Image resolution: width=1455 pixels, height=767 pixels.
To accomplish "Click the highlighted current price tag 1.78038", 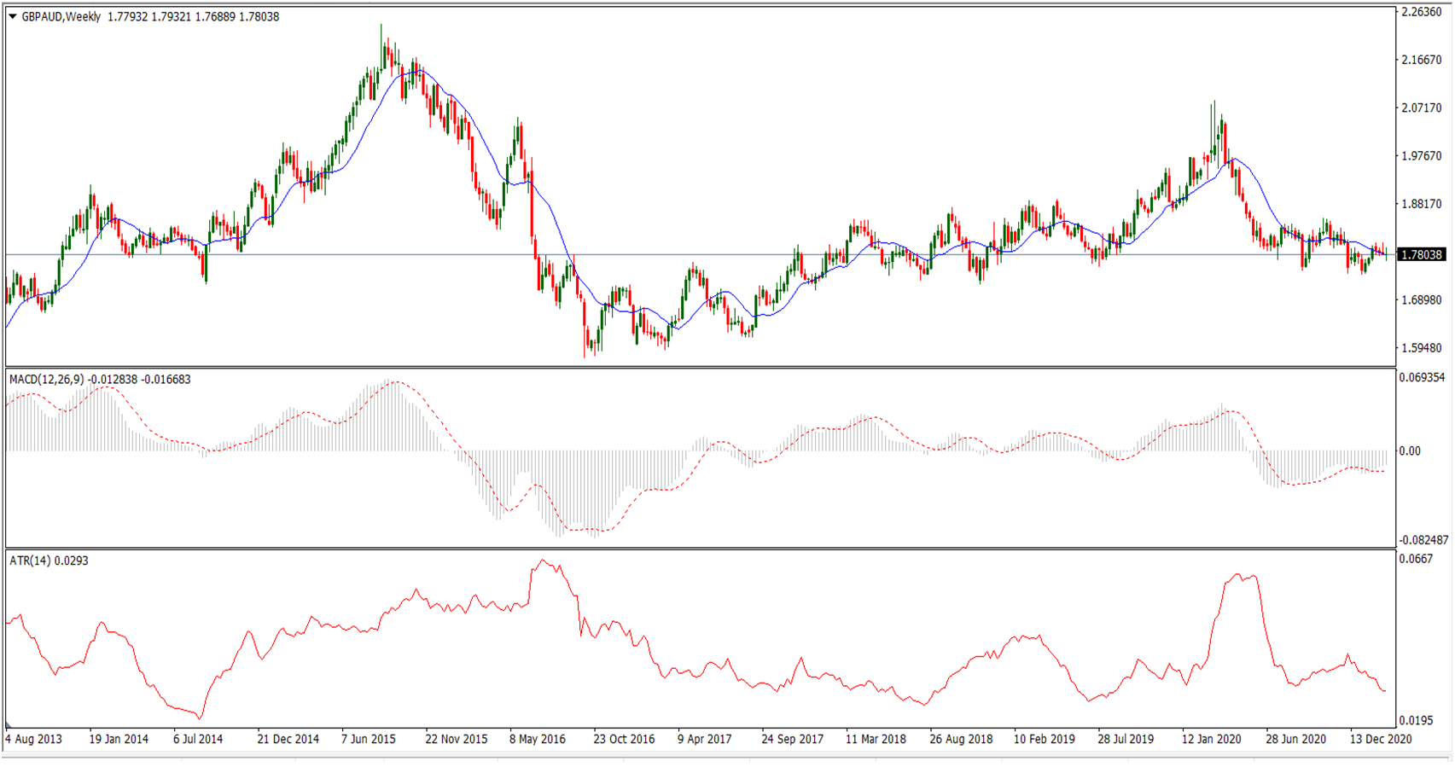I will tap(1422, 254).
